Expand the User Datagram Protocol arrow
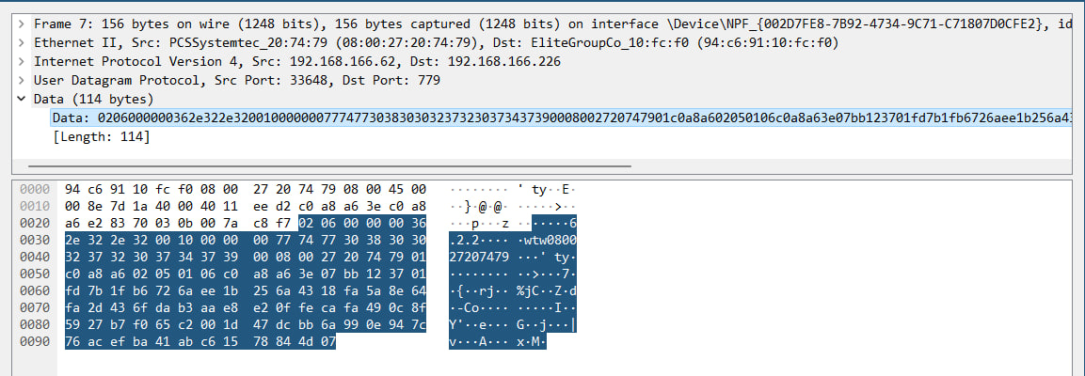This screenshot has height=376, width=1085. [x=21, y=80]
